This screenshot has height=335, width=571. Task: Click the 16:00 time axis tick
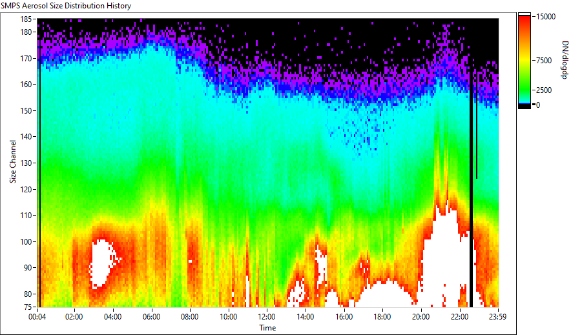click(344, 317)
